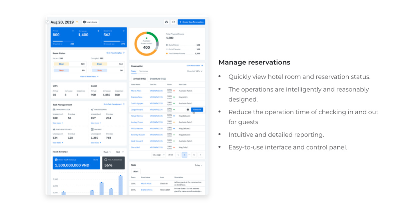Click Create New Reservation button
418x209 pixels.
192,22
